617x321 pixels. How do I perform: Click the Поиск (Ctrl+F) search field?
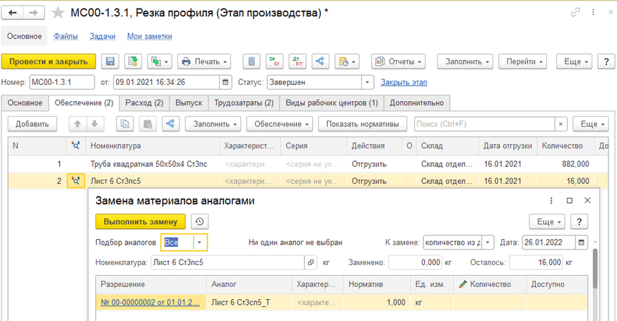coord(485,124)
